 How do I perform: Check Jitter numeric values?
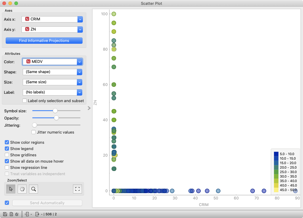tap(33, 132)
